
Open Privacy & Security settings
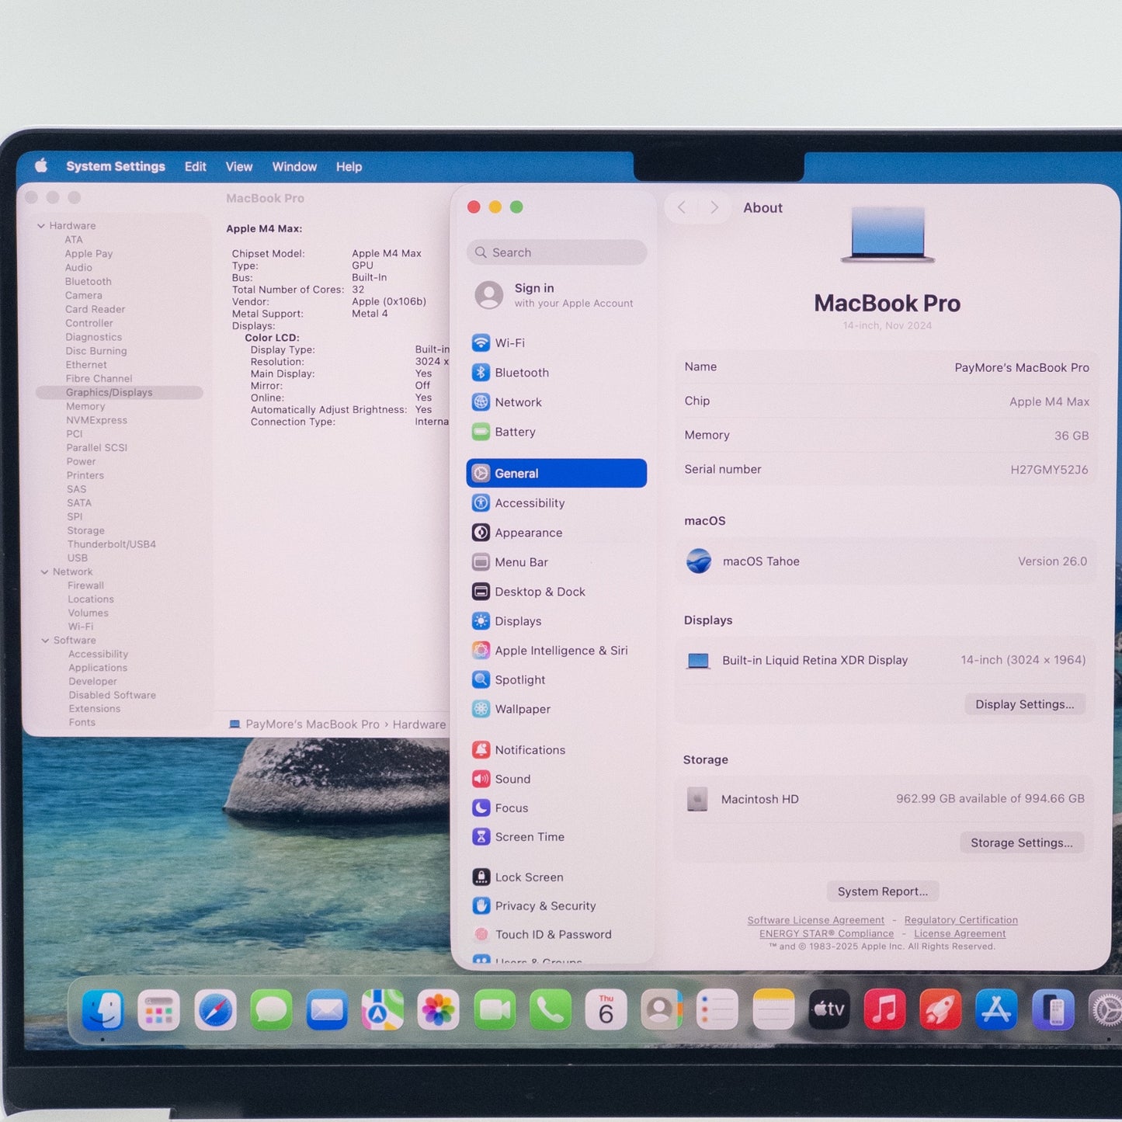coord(545,906)
